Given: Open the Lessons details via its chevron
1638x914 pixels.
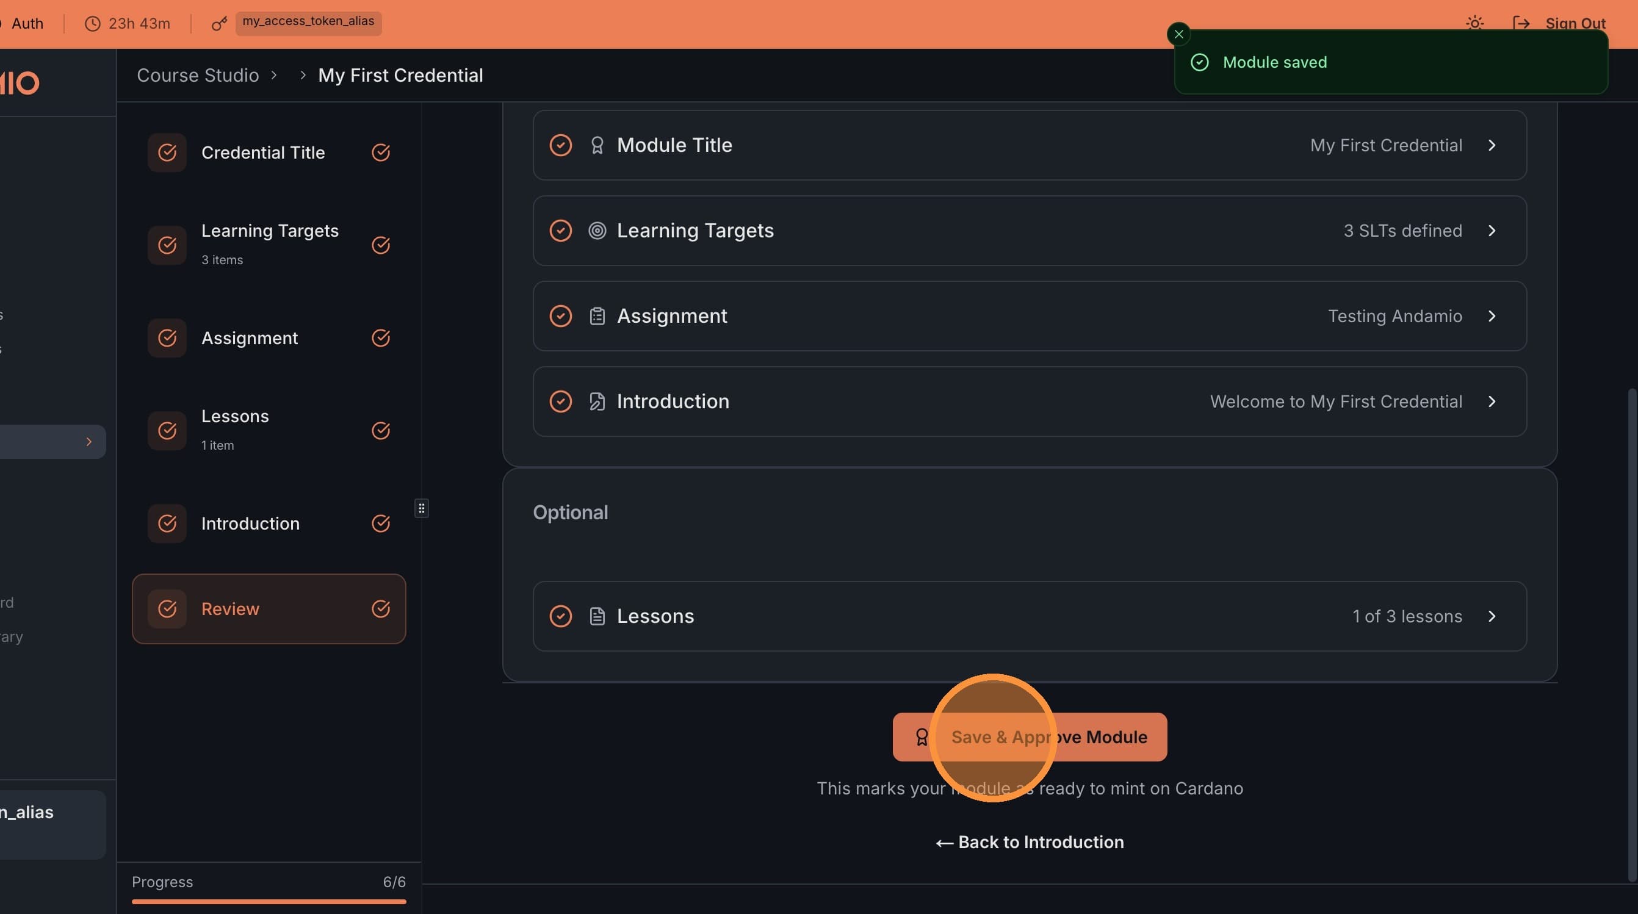Looking at the screenshot, I should point(1492,616).
